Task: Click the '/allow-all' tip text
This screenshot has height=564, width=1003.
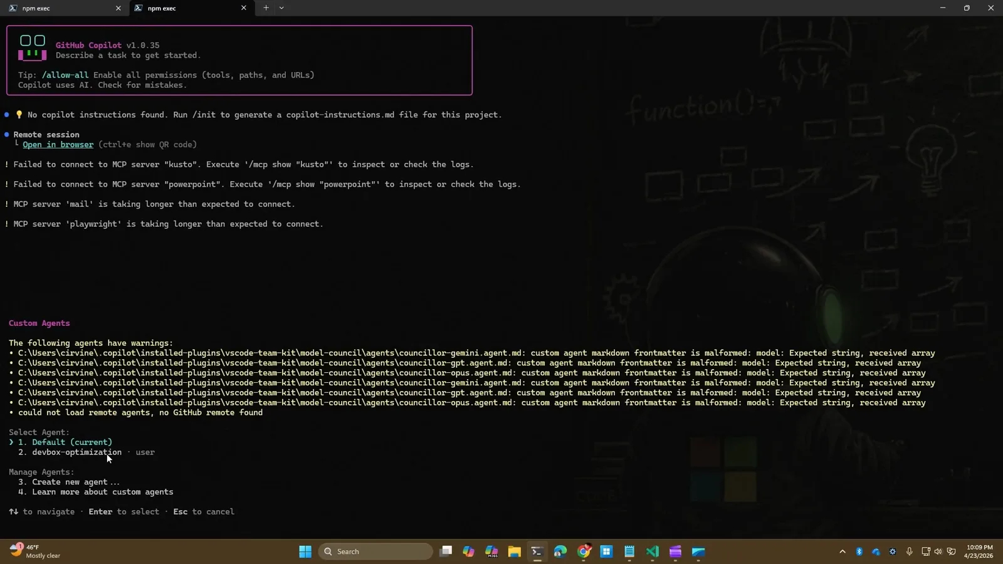Action: (65, 75)
